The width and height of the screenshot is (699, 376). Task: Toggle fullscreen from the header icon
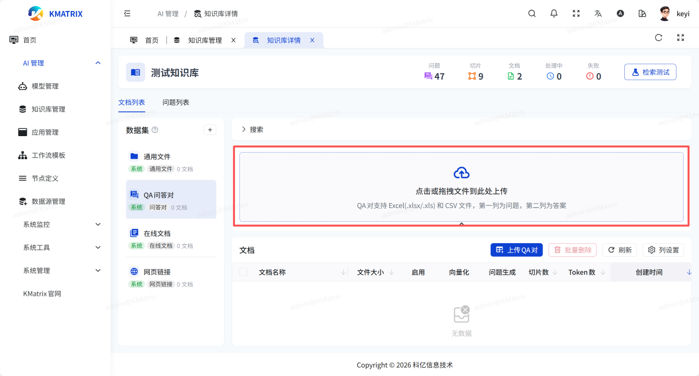[x=576, y=14]
